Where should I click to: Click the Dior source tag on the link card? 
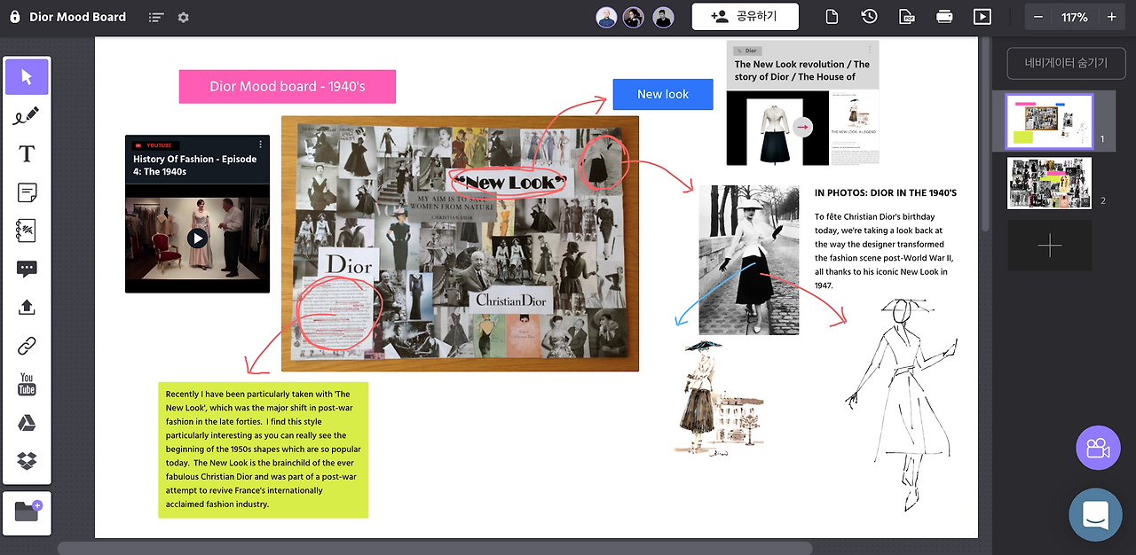coord(747,51)
